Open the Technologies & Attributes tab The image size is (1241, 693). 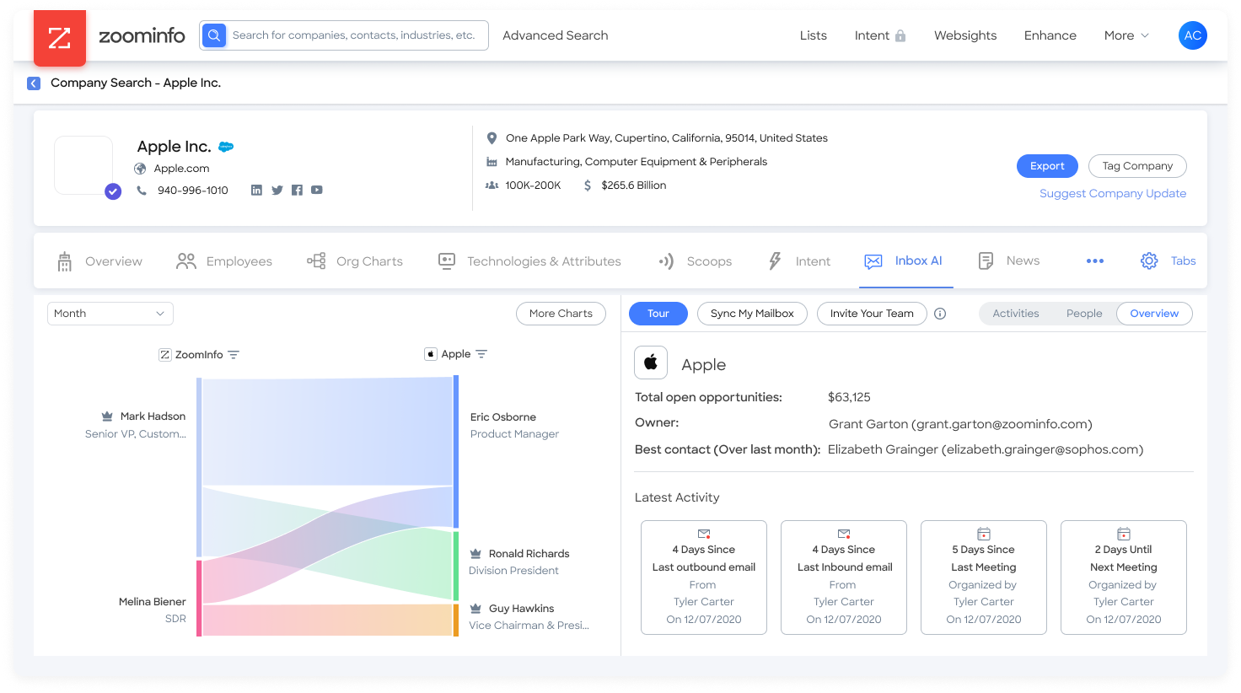coord(529,261)
